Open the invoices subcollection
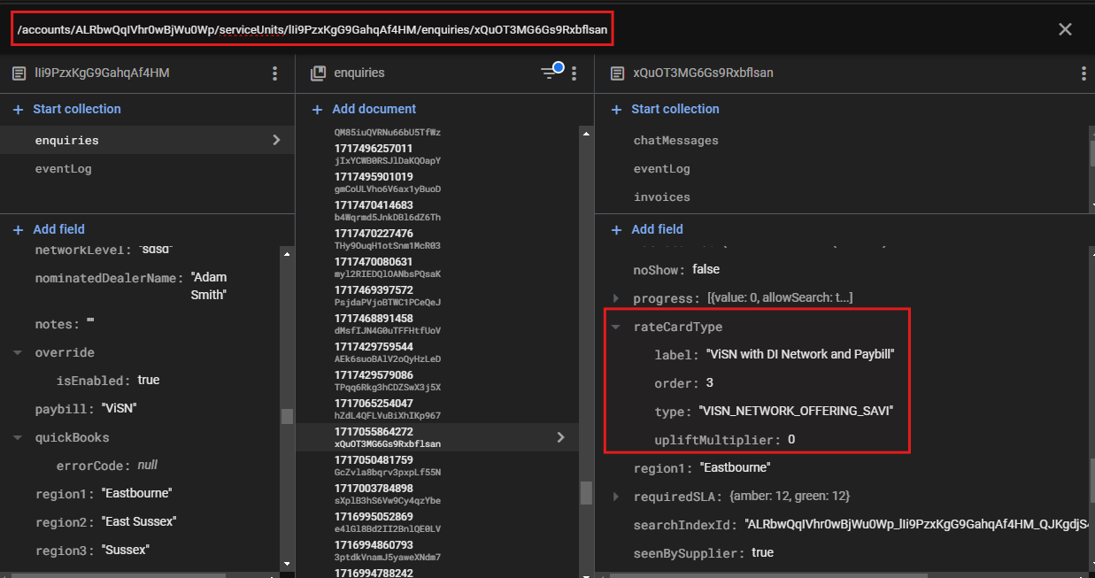Screen dimensions: 1095x578 [x=661, y=197]
